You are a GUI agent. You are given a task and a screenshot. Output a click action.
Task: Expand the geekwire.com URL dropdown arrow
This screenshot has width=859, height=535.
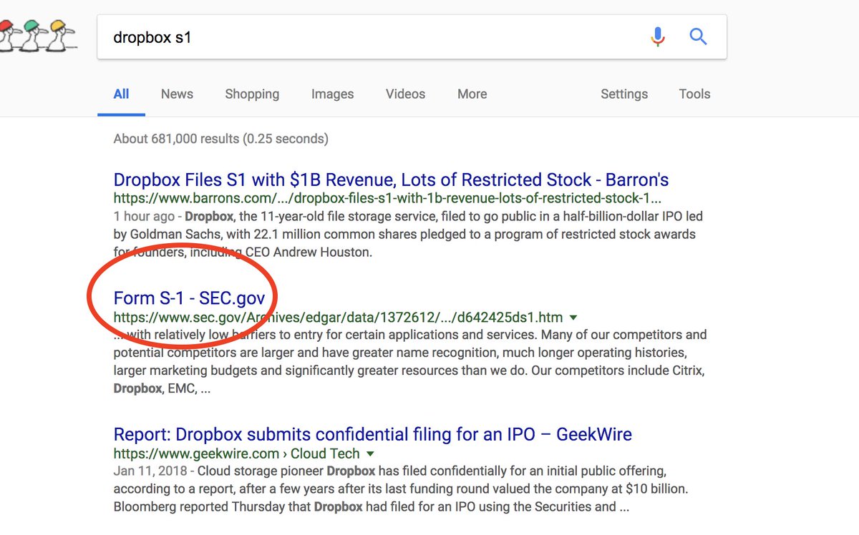pyautogui.click(x=370, y=454)
